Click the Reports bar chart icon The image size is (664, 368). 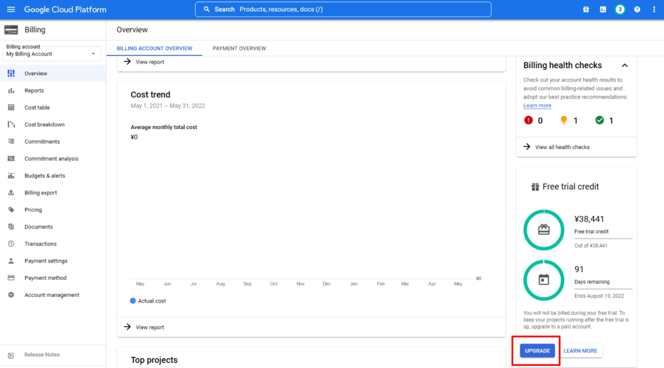(11, 91)
